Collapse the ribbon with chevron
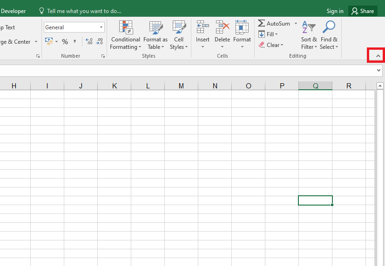385x266 pixels. coord(378,56)
